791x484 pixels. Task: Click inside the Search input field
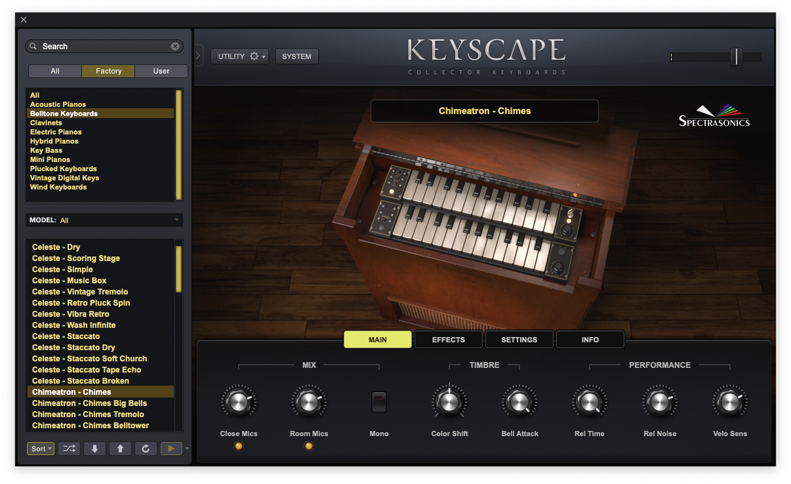point(104,47)
